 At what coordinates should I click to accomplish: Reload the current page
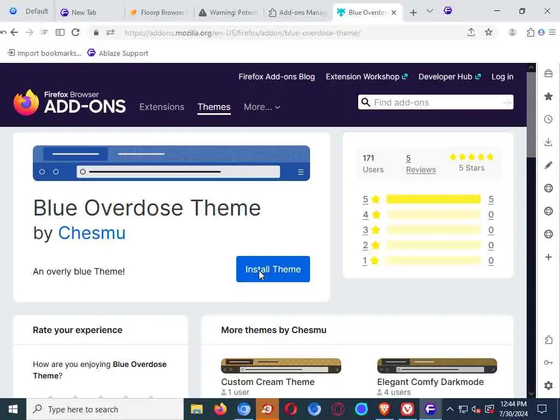tap(75, 32)
